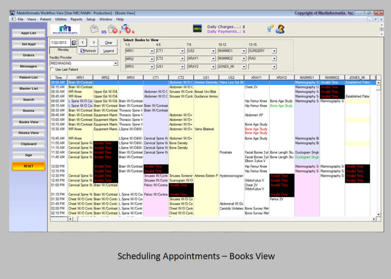391x279 pixels.
Task: Click the medinformatix logo icon
Action: coord(64,29)
